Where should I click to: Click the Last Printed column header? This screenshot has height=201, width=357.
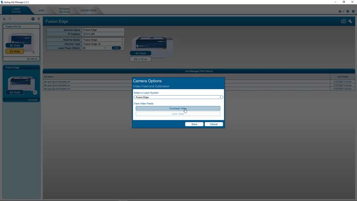tap(342, 77)
